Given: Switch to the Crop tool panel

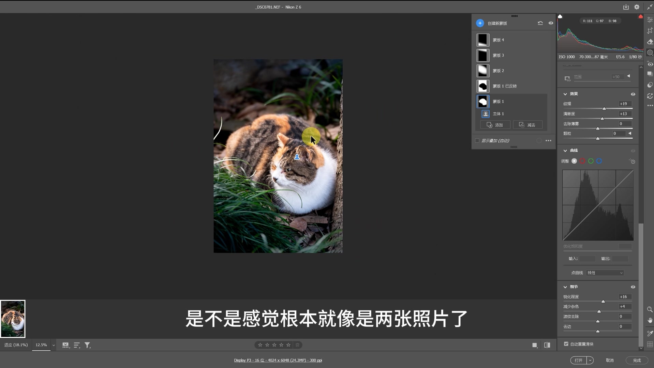Looking at the screenshot, I should point(650,31).
